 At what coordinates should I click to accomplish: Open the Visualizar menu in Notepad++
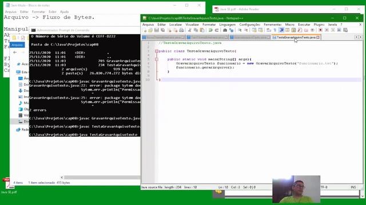tap(192, 24)
